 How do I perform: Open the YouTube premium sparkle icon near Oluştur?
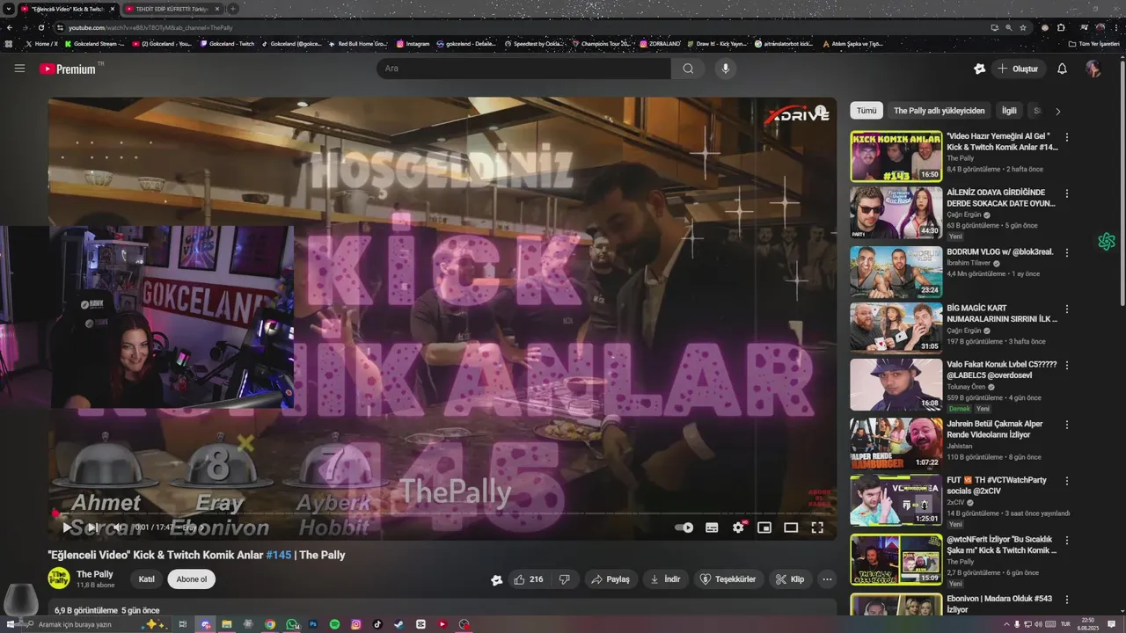[980, 69]
